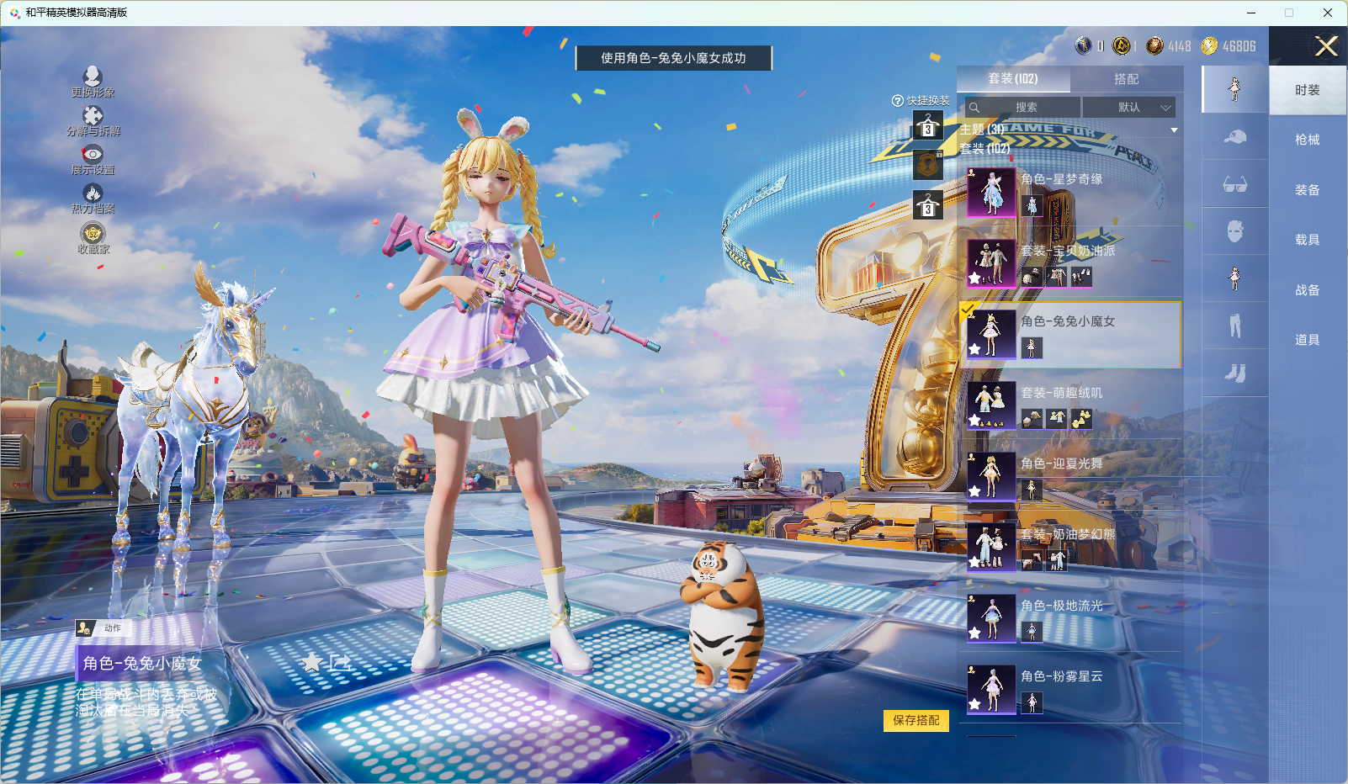The image size is (1348, 784).
Task: Click 套装 (102) list header text
Action: 984,149
